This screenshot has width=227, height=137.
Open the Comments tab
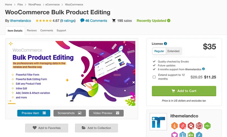pos(47,30)
